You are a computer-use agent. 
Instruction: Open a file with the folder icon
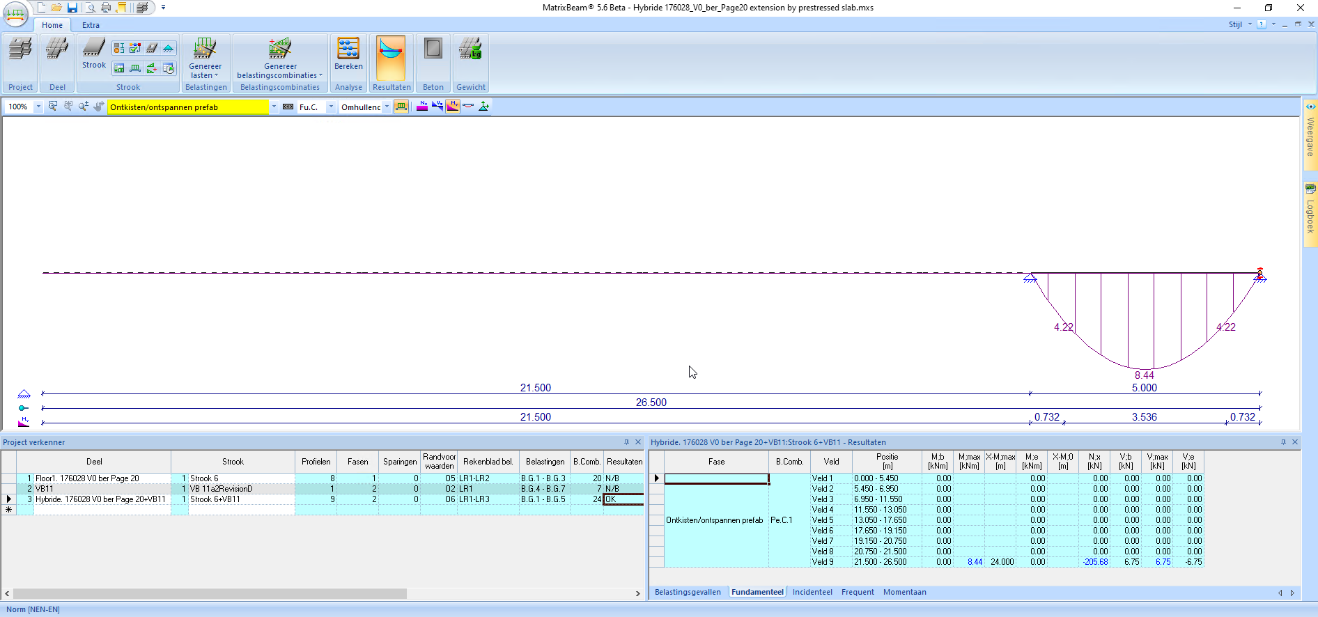point(57,8)
